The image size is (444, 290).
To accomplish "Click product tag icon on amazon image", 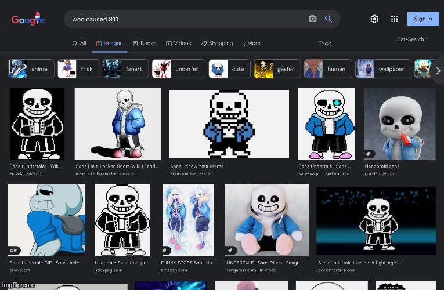I will tap(165, 251).
